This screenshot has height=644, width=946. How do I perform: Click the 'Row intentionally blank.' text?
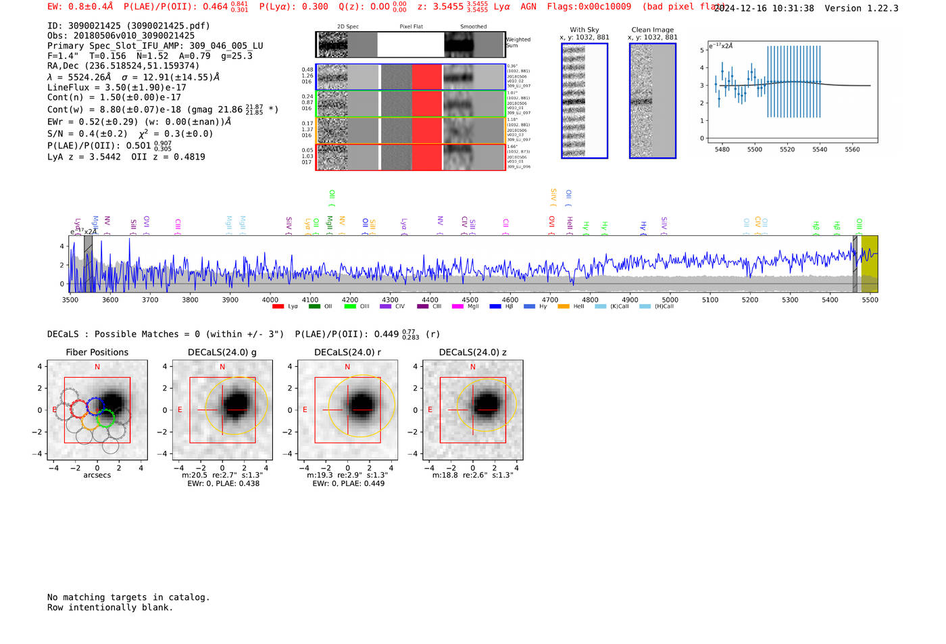tap(110, 608)
